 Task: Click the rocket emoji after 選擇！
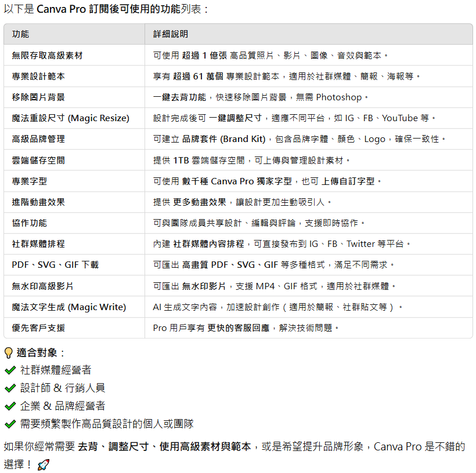(x=43, y=465)
